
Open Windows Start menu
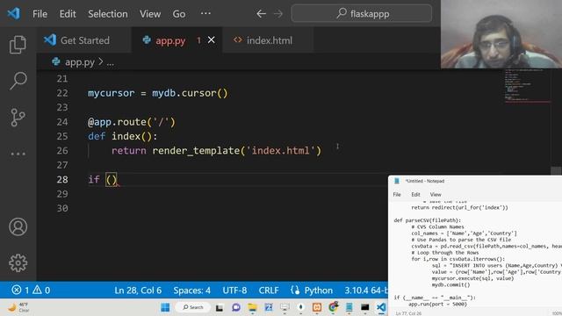pos(165,307)
